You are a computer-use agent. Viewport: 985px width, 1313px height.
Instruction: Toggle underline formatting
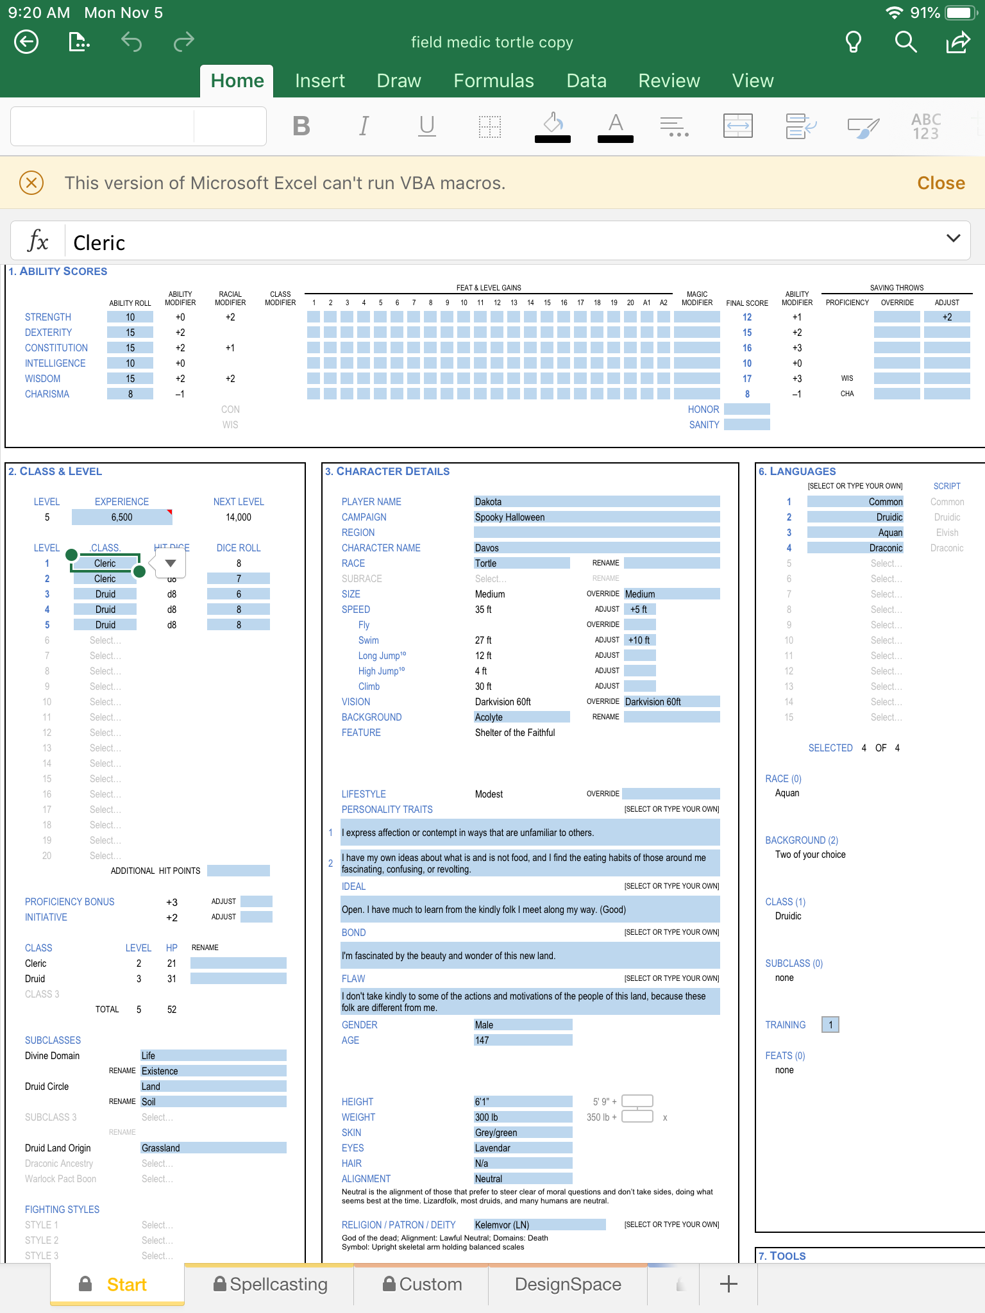426,126
